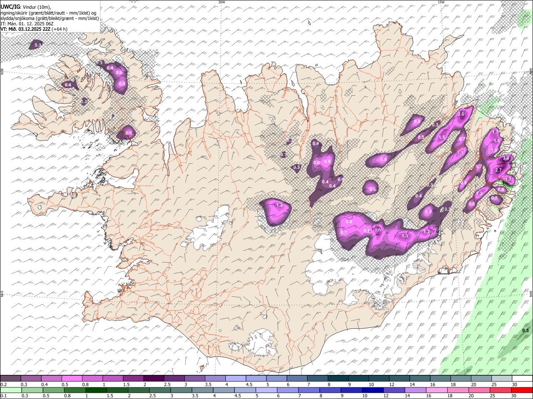Select the top scale 0.2 dark mauve swatch
The image size is (533, 399).
[11, 378]
